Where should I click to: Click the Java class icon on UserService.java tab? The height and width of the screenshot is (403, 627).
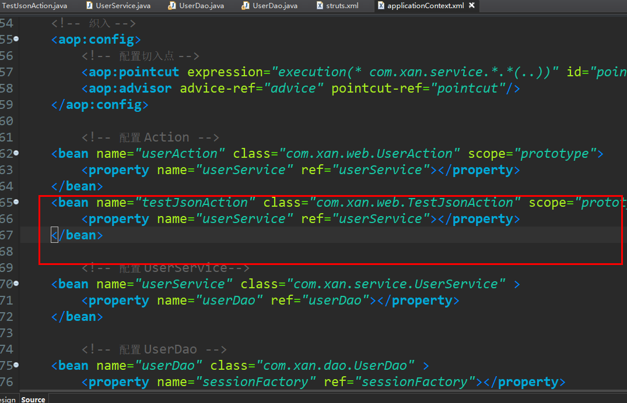coord(88,6)
